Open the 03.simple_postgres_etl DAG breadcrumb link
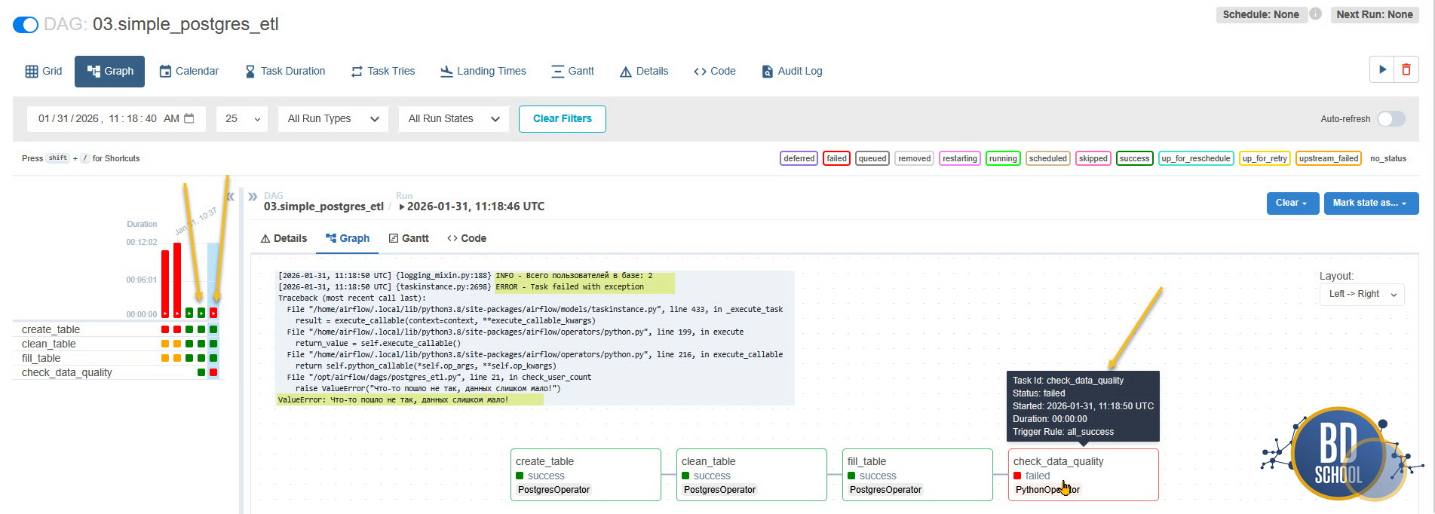Image resolution: width=1435 pixels, height=514 pixels. [x=323, y=206]
